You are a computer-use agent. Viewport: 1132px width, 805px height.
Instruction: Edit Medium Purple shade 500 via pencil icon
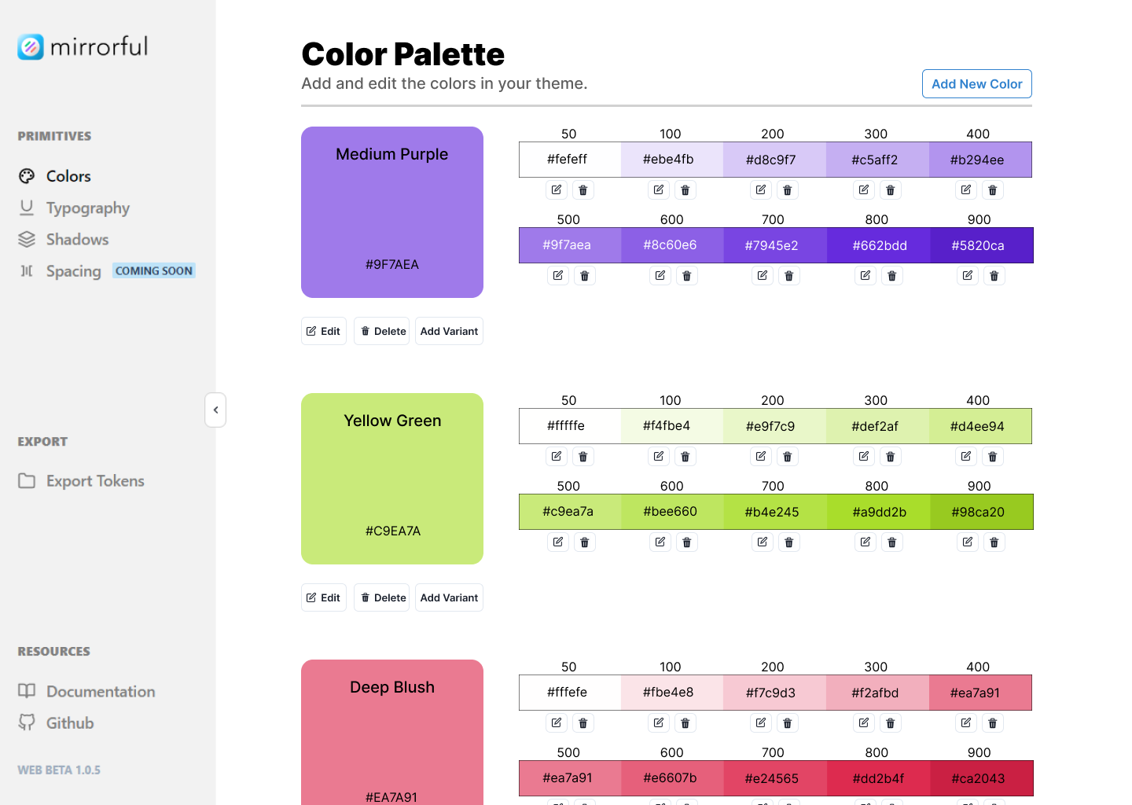point(557,275)
